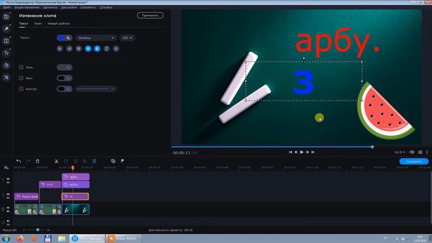The height and width of the screenshot is (243, 432).
Task: Click the preview seek bar handle
Action: click(x=372, y=147)
